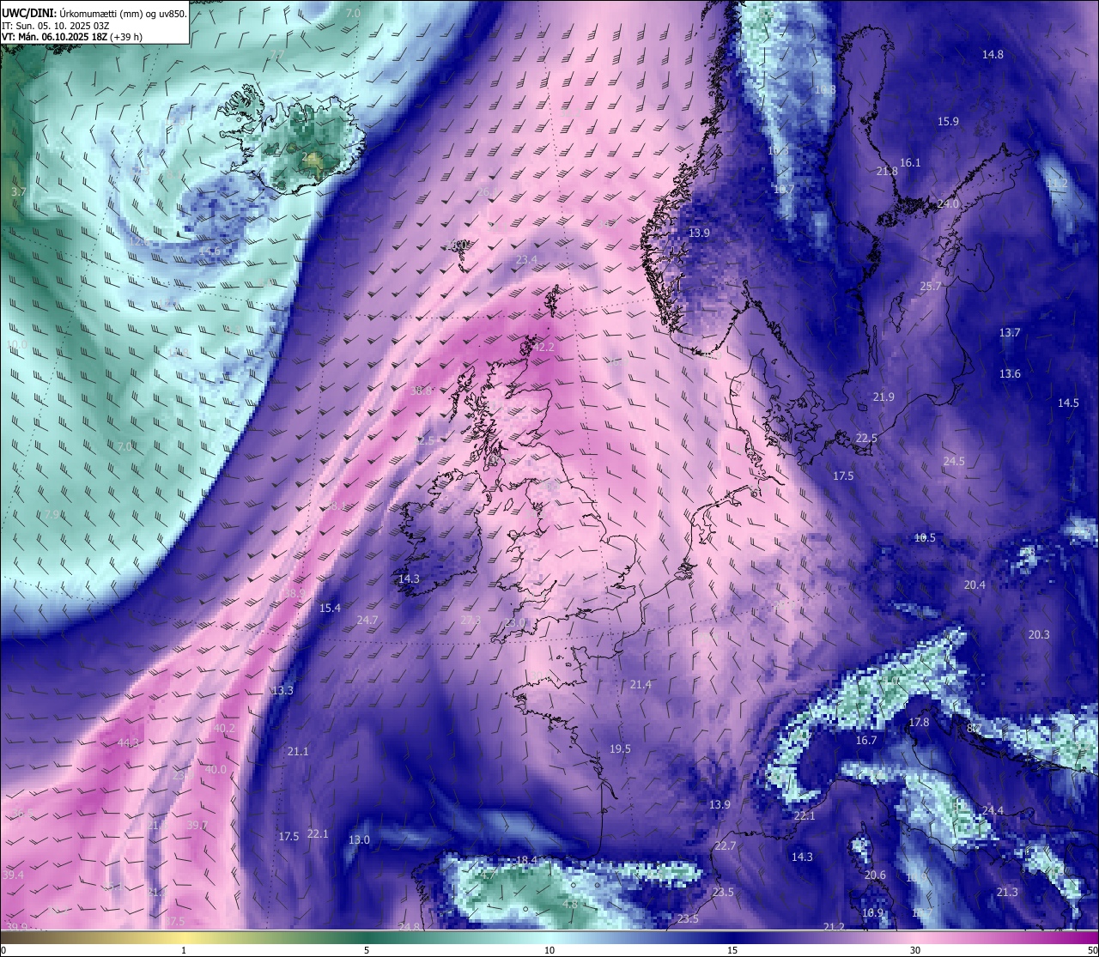The width and height of the screenshot is (1099, 957).
Task: Click the 25.7 value label
Action: [x=931, y=286]
